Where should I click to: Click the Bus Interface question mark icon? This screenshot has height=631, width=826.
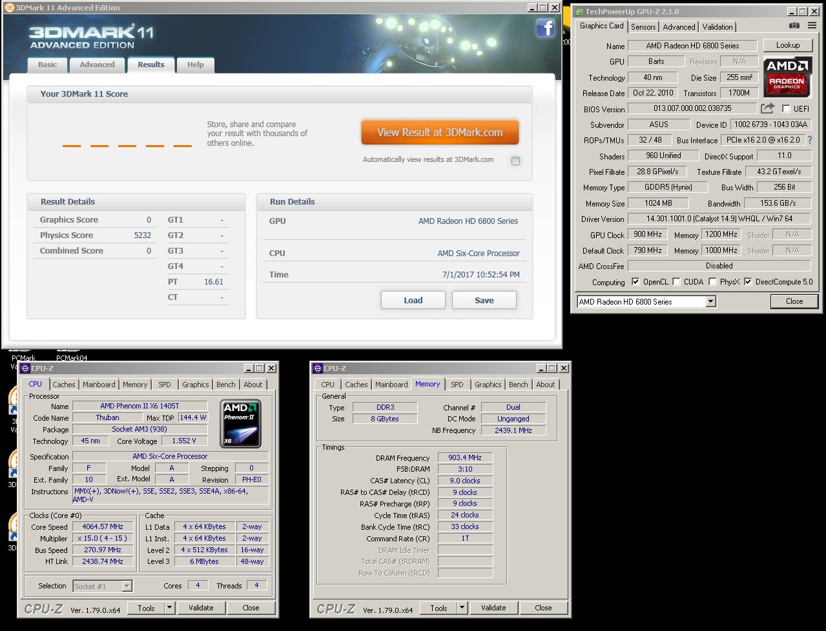click(810, 140)
